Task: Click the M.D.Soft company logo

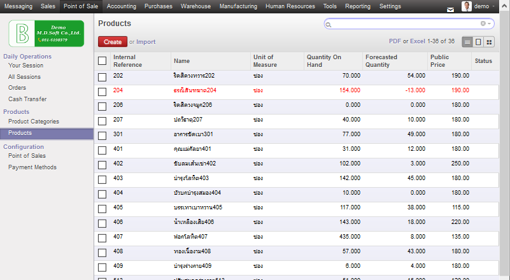Action: point(46,34)
